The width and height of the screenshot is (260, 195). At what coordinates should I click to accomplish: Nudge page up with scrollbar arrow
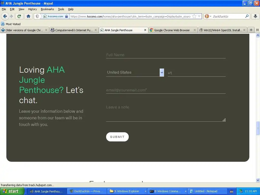(258, 35)
